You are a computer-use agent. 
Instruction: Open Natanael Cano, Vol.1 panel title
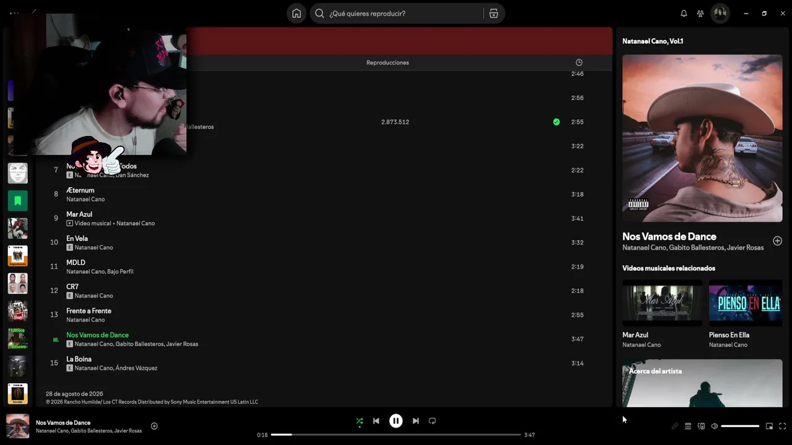(x=653, y=41)
